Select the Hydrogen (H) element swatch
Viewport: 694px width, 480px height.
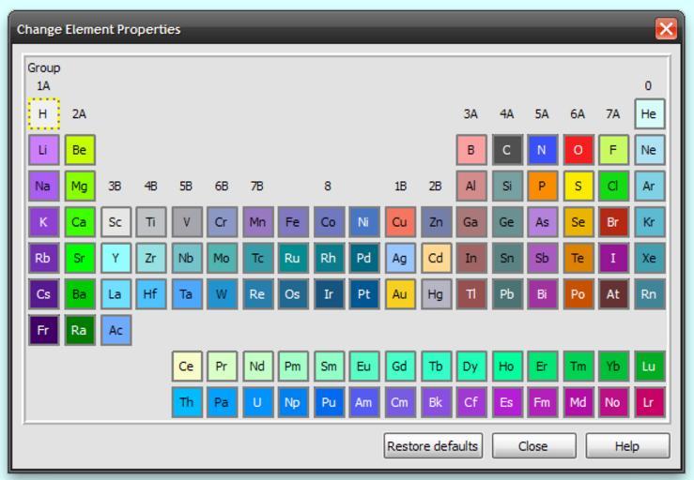click(43, 114)
